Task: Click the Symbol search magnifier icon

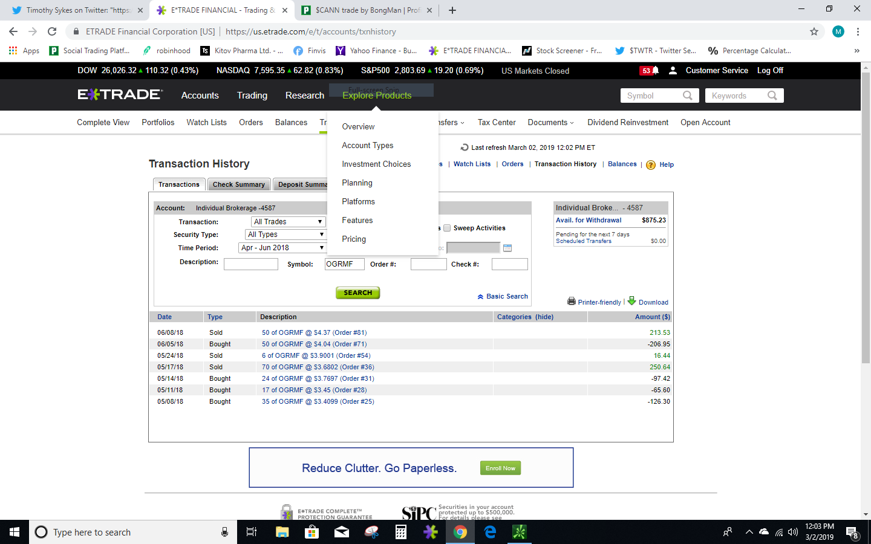Action: (687, 96)
